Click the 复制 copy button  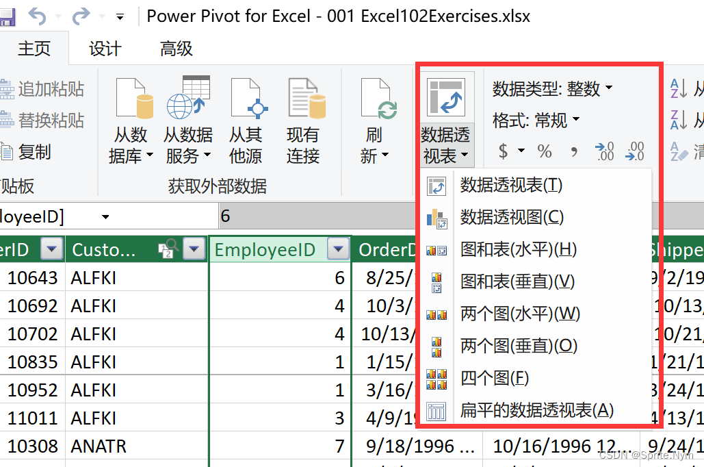click(x=26, y=152)
